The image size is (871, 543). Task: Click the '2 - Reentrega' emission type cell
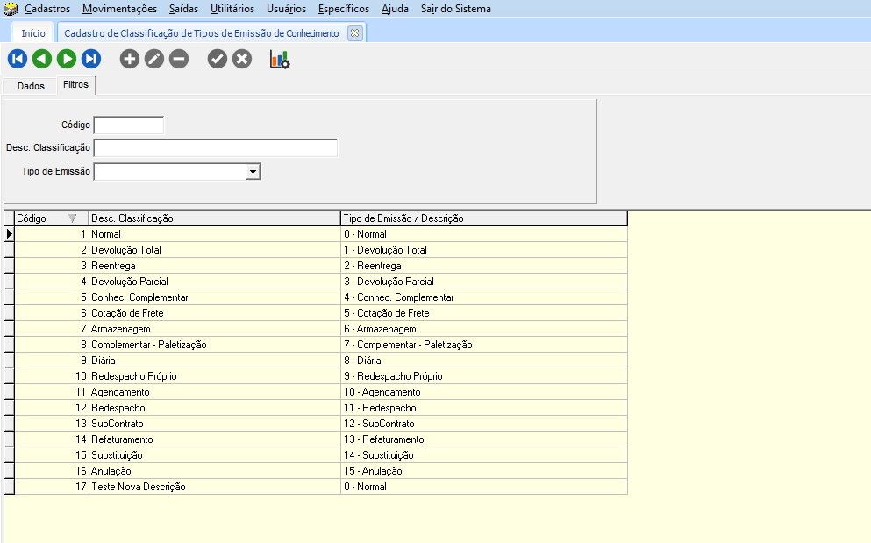pos(484,266)
